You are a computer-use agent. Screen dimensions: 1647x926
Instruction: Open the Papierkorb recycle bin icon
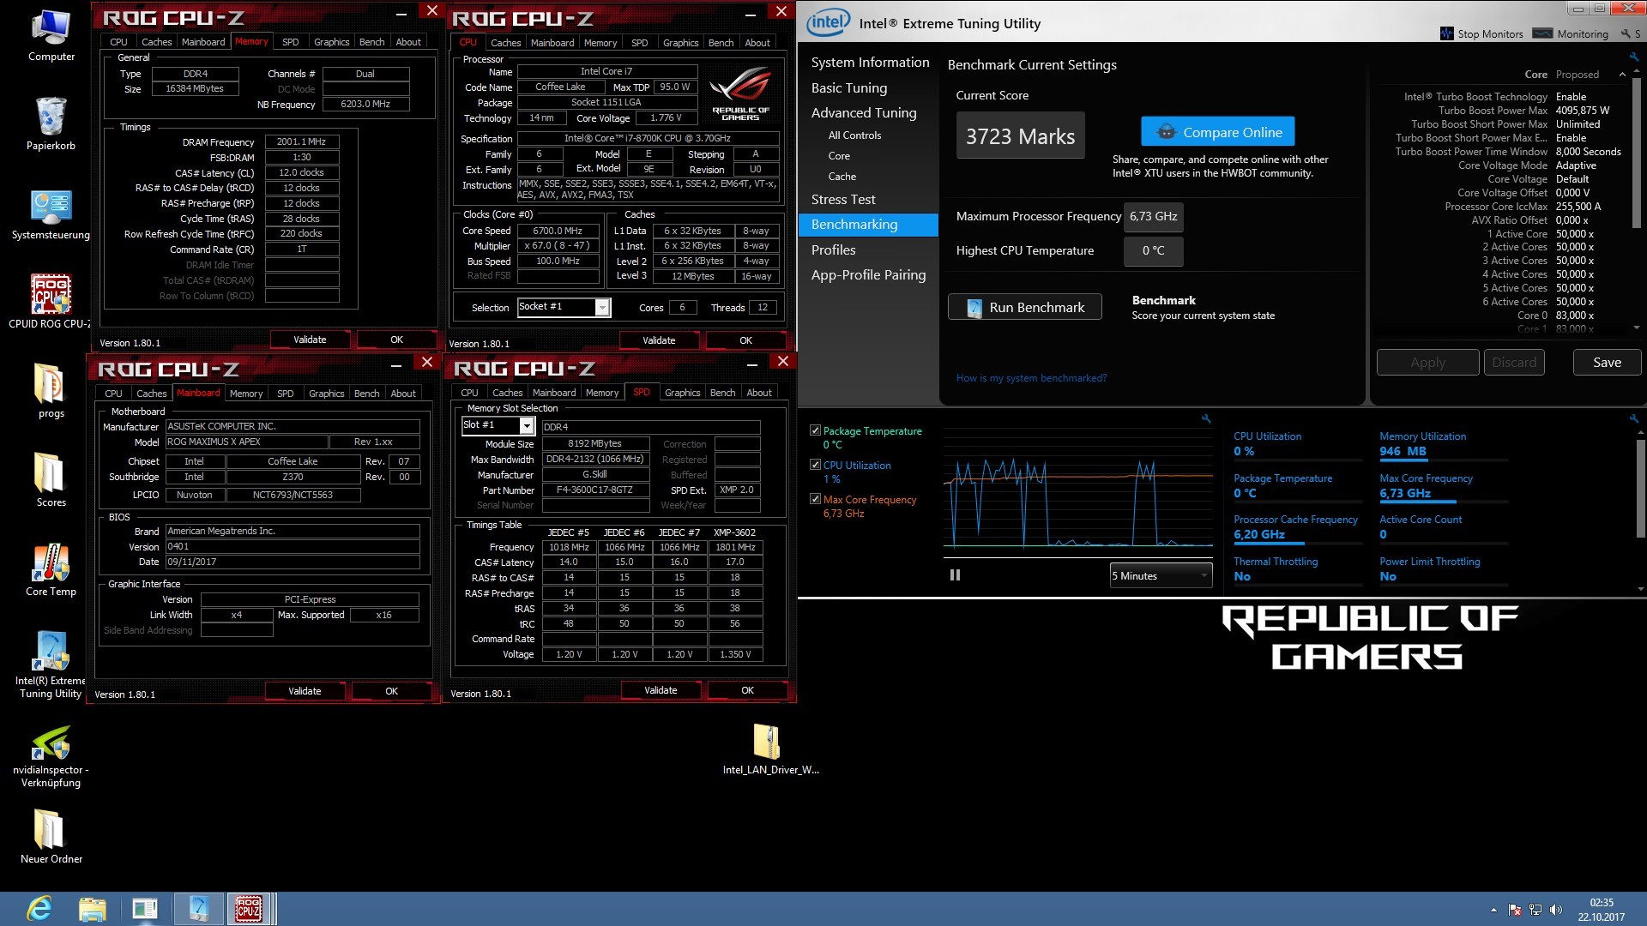pyautogui.click(x=51, y=123)
